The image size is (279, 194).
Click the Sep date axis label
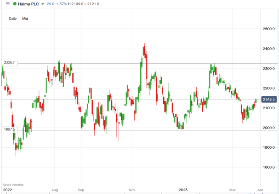click(81, 190)
